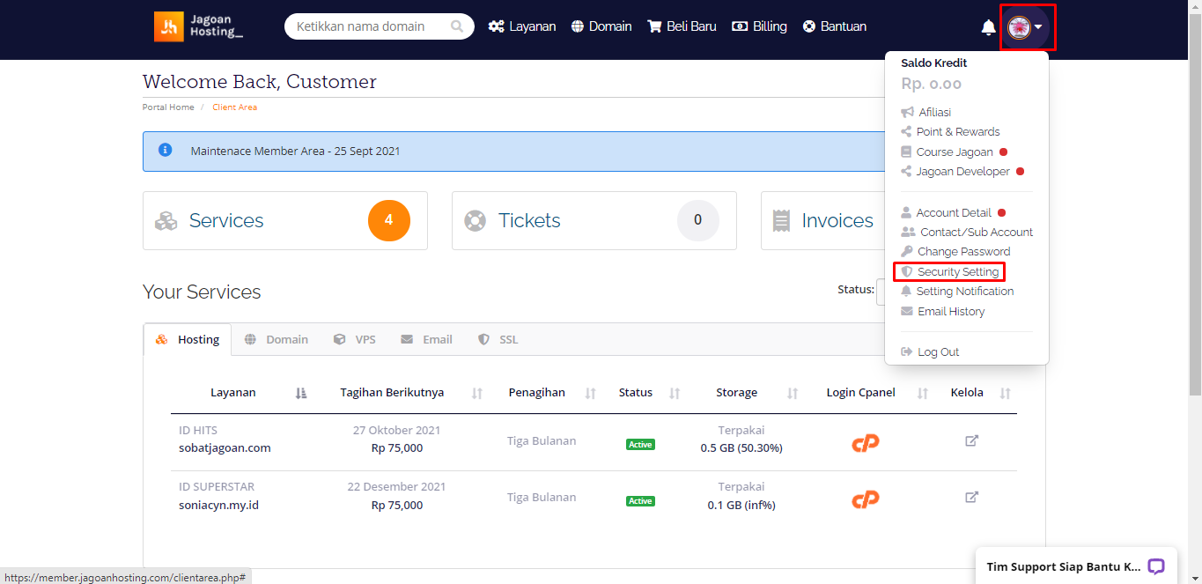Click the Services boxes icon
Viewport: 1202px width, 584px height.
point(166,221)
